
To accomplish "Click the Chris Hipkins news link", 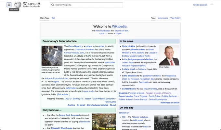I will [129, 46].
